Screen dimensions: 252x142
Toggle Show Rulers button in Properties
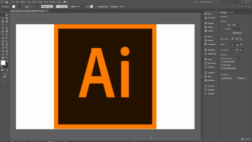pyautogui.click(x=233, y=39)
